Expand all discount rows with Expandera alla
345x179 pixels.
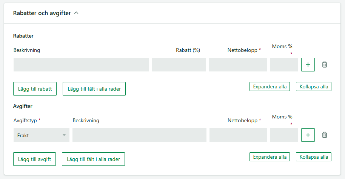270,86
